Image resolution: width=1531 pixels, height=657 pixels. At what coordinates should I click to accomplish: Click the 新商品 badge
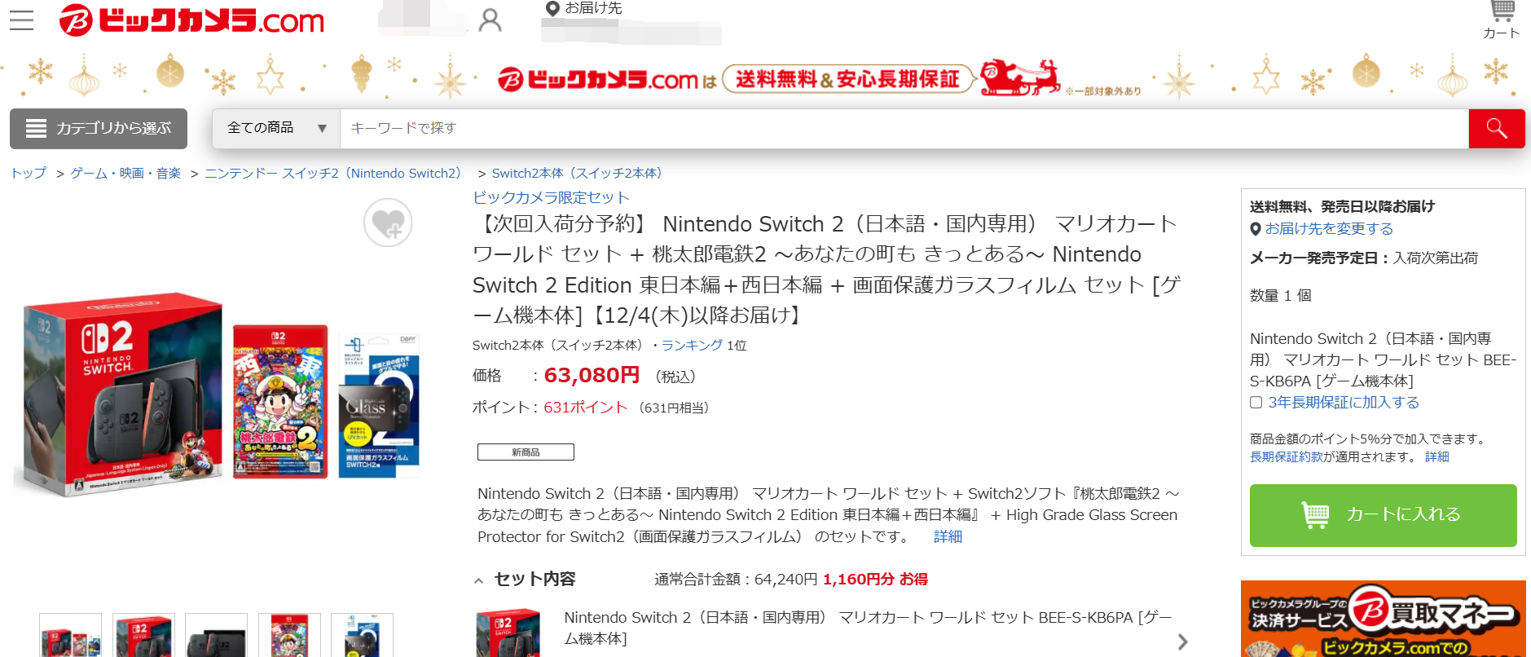coord(526,452)
